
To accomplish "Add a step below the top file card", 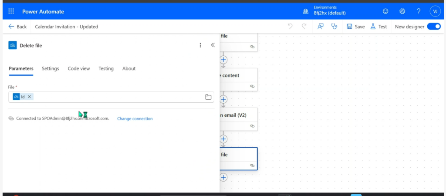I will [223, 60].
